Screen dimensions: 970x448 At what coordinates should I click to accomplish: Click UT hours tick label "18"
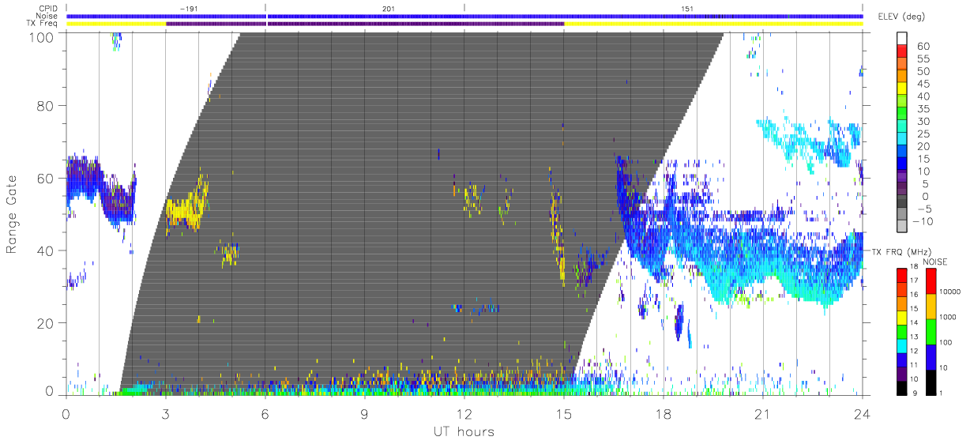pyautogui.click(x=663, y=413)
